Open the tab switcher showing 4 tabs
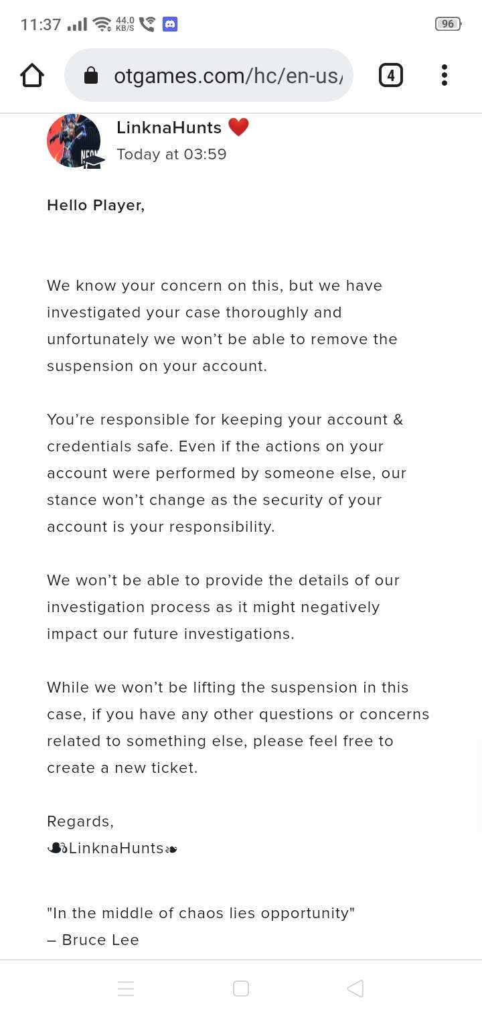482x1018 pixels. (x=391, y=75)
